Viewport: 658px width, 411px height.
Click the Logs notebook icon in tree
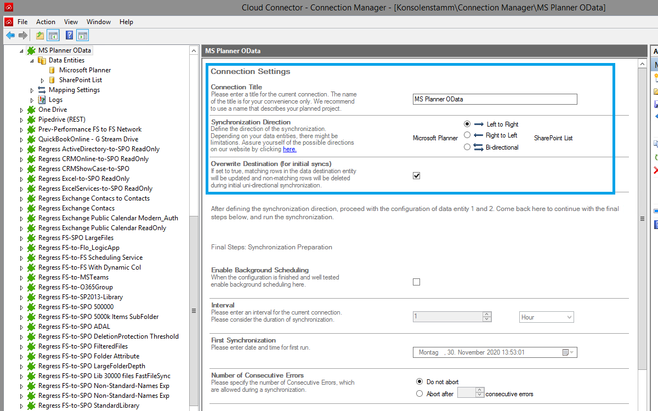click(x=42, y=100)
